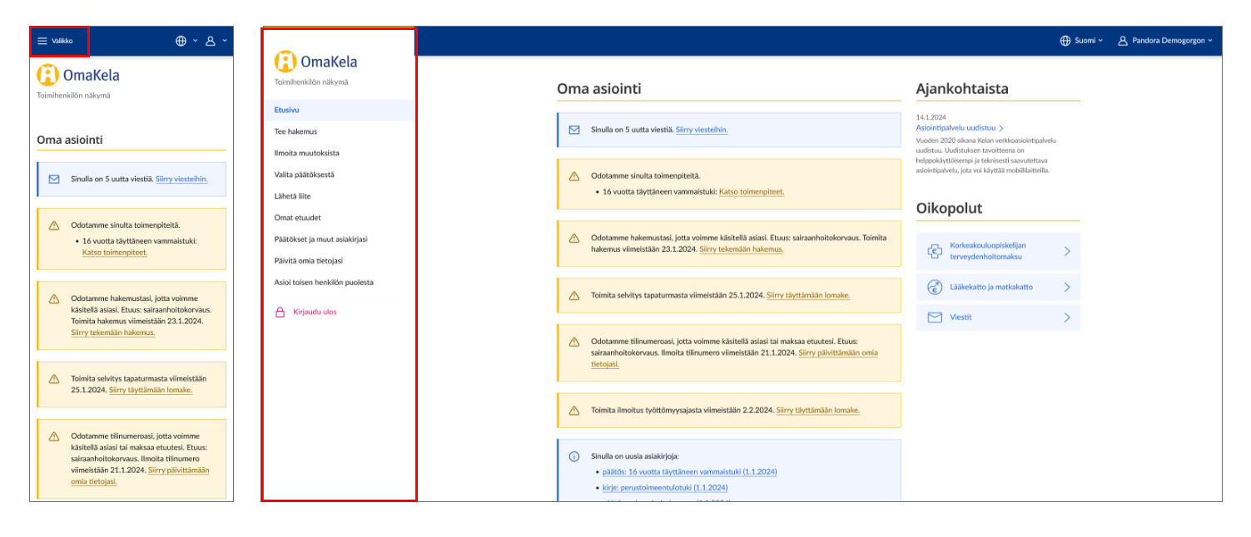The height and width of the screenshot is (537, 1251).
Task: Go to Asioi toisen henkilön puolesta
Action: pyautogui.click(x=324, y=283)
